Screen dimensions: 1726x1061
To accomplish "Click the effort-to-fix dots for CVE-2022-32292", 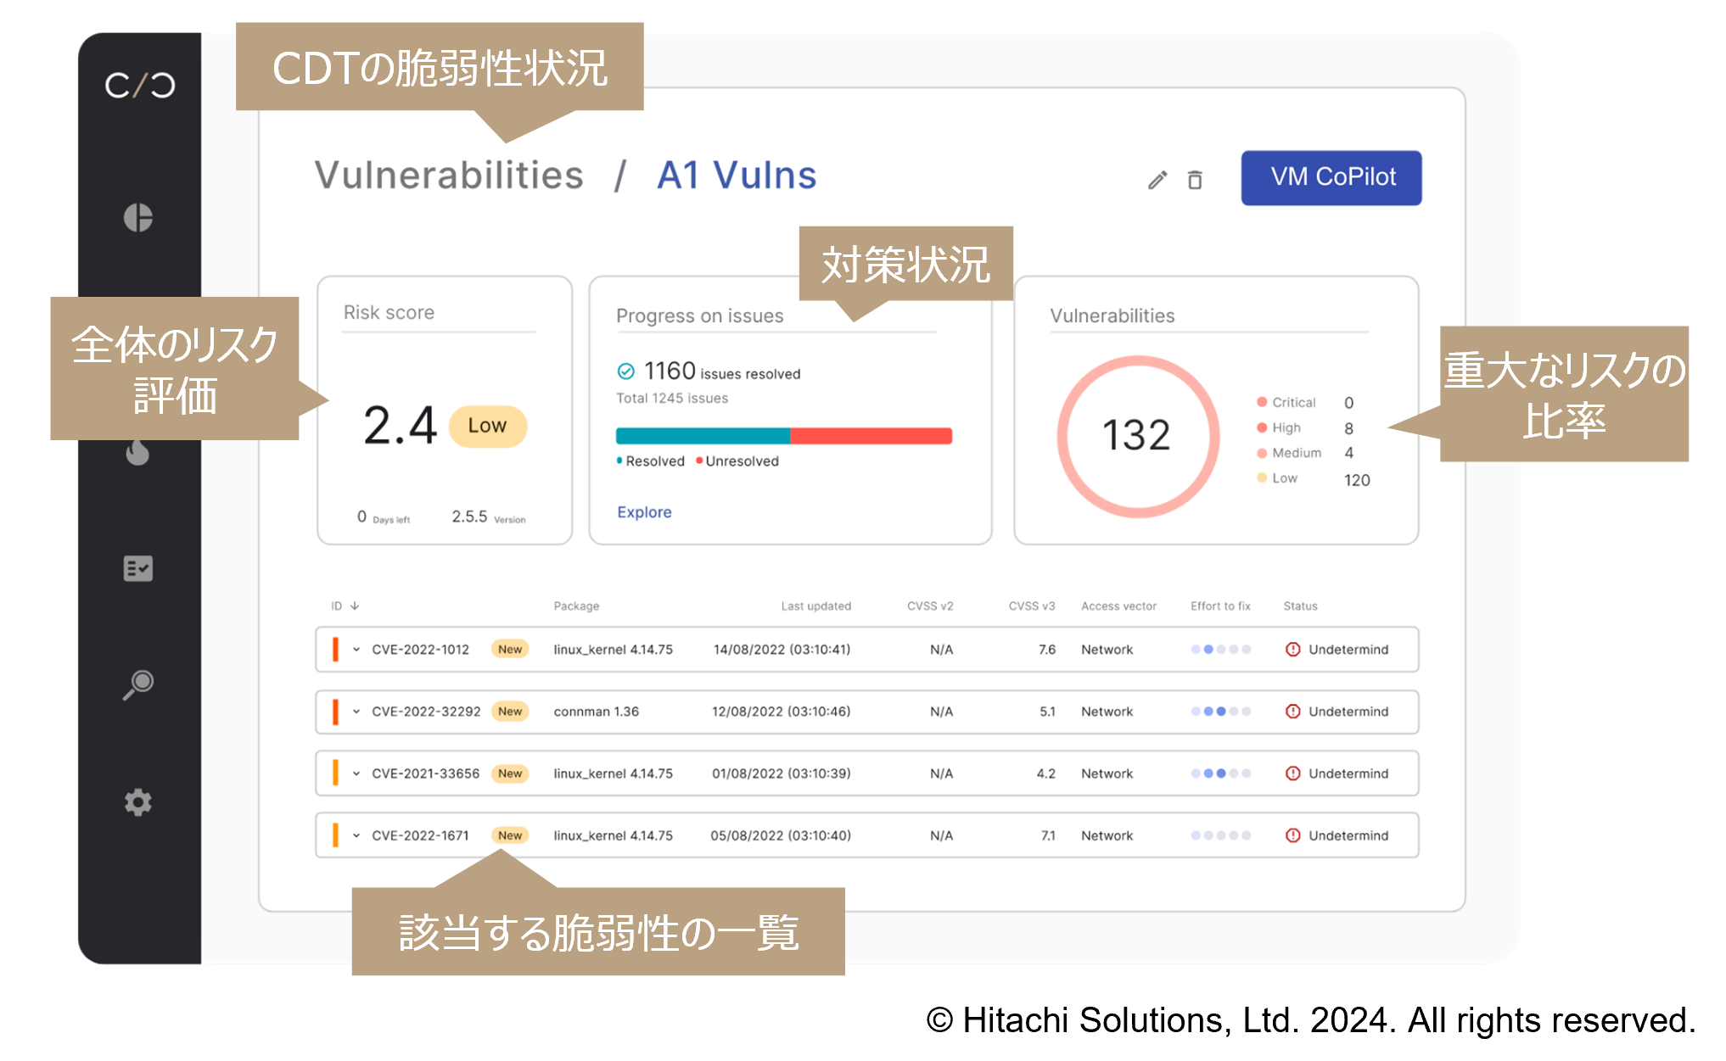I will pyautogui.click(x=1220, y=712).
